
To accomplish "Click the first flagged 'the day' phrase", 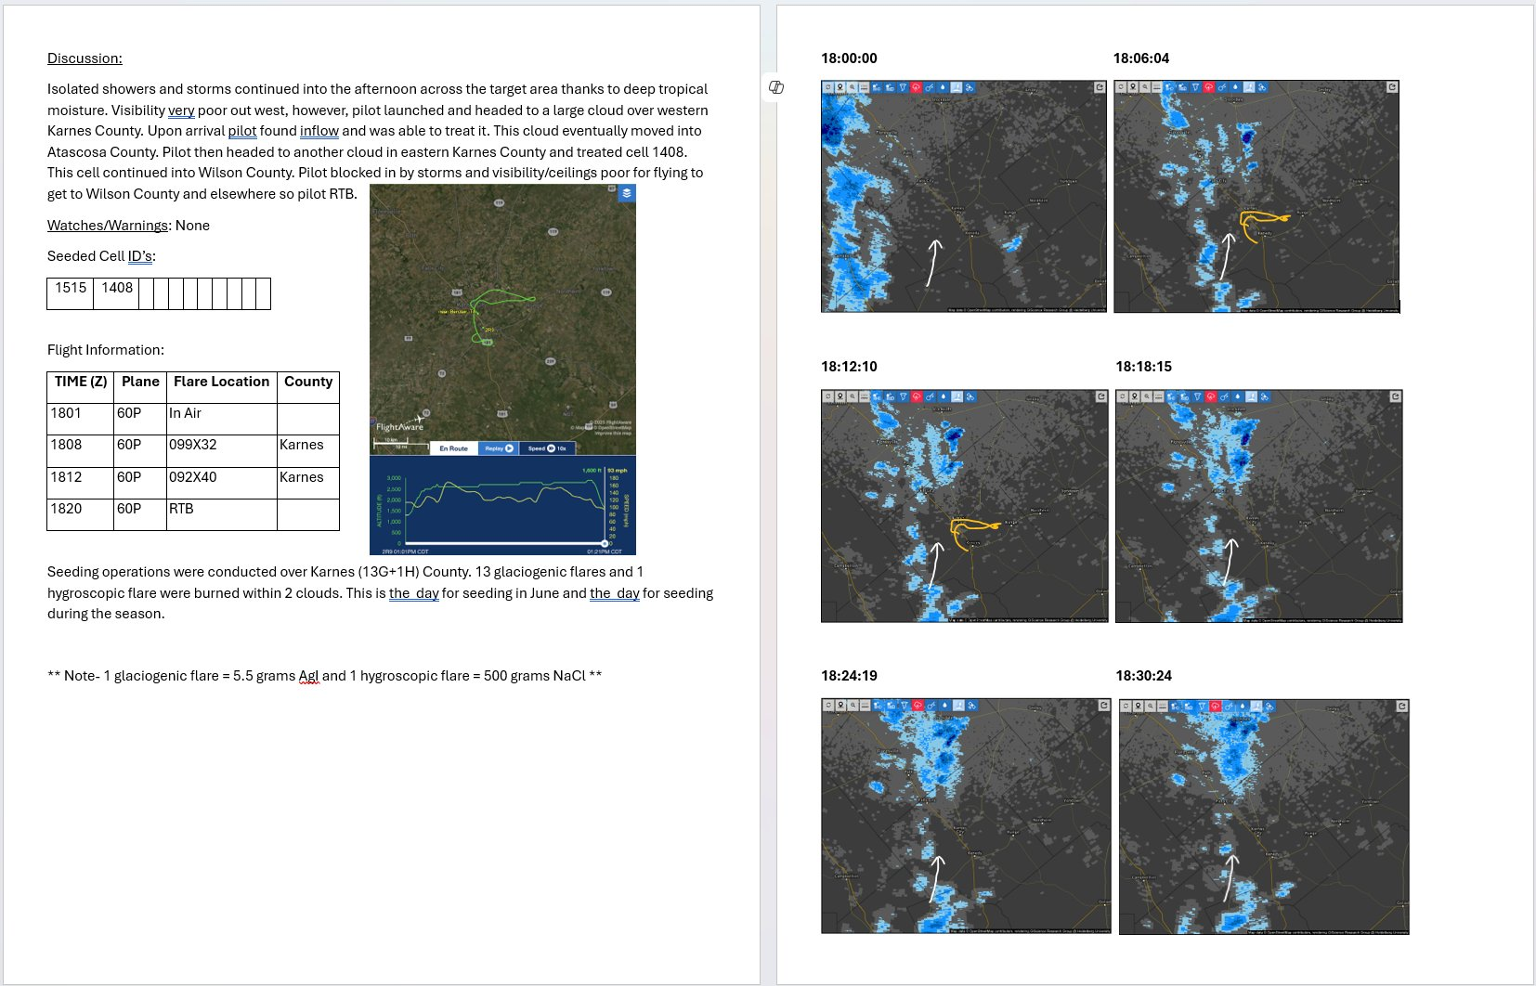I will tap(414, 593).
